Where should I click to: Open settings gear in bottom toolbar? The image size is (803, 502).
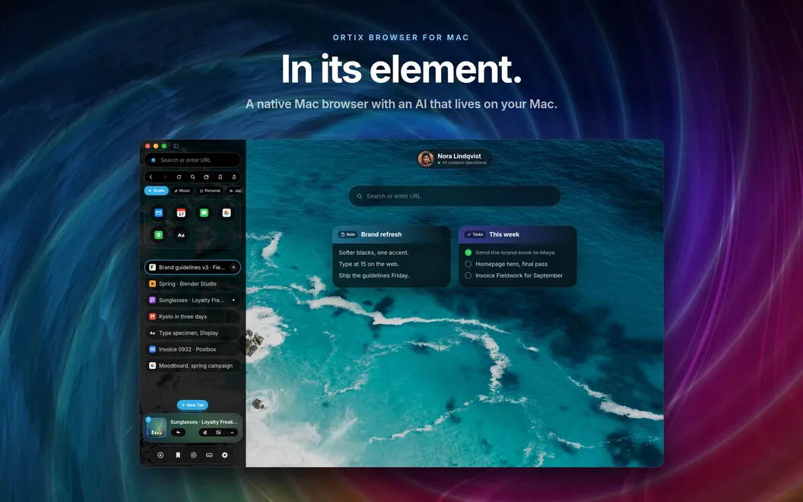pos(225,455)
